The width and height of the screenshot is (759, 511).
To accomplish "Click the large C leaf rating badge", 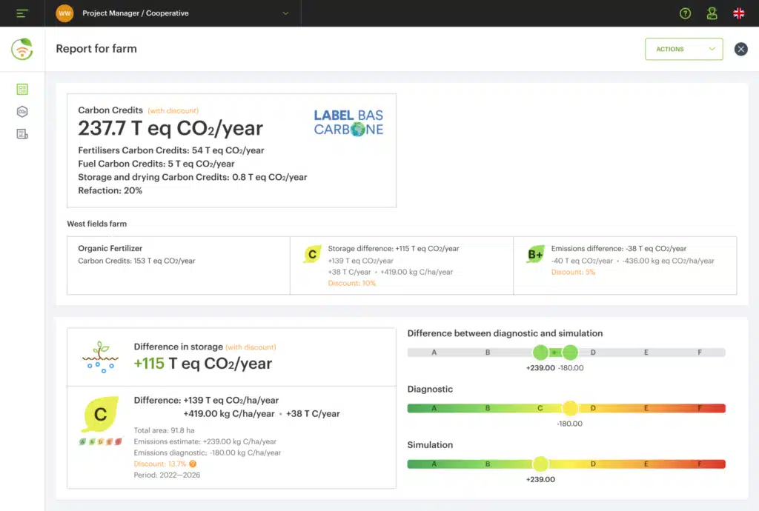I will (100, 415).
